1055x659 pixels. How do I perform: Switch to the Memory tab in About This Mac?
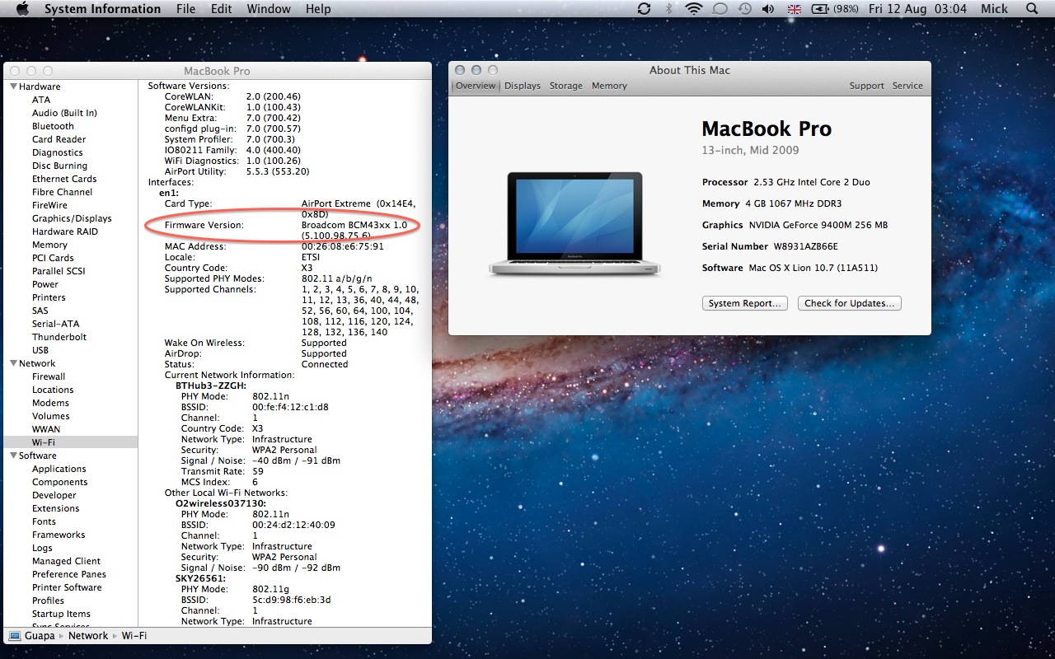(x=609, y=86)
